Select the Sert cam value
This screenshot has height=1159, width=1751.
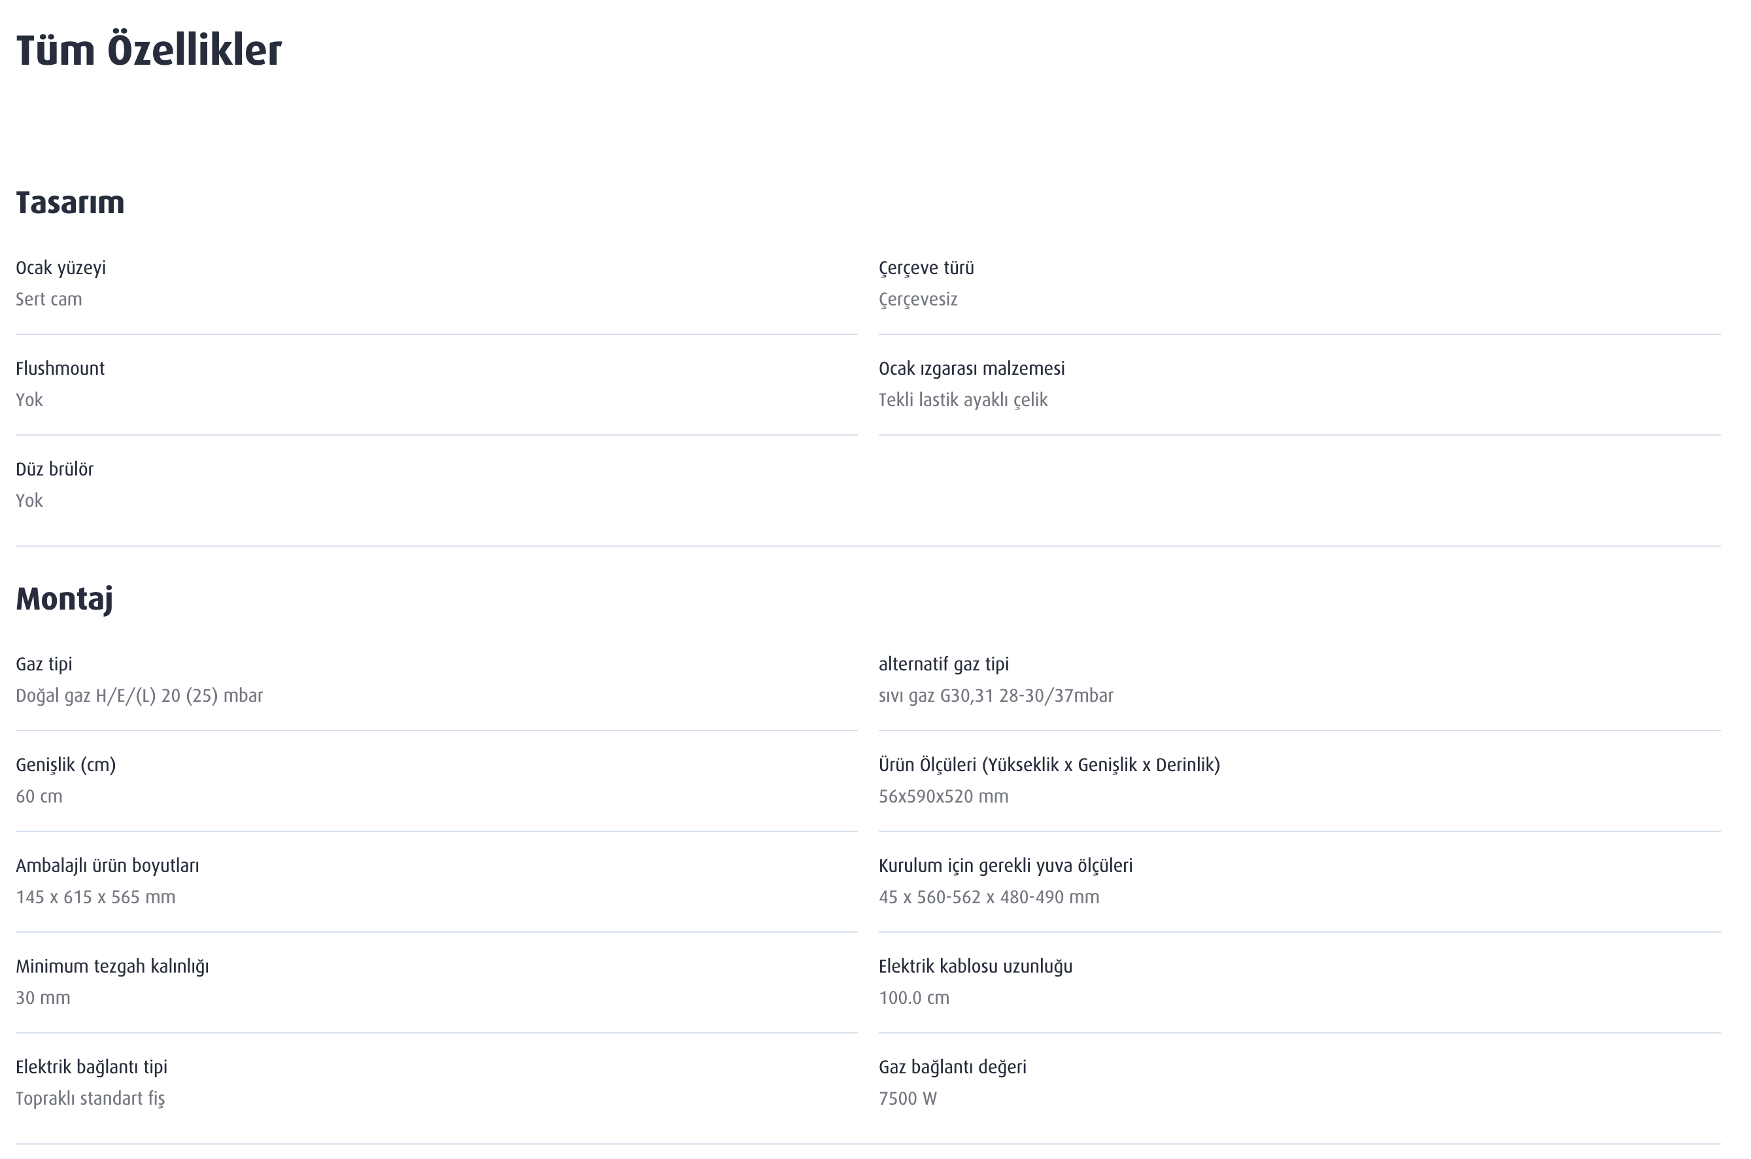[49, 300]
